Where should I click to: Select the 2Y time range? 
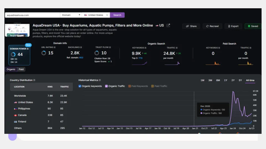[233, 80]
